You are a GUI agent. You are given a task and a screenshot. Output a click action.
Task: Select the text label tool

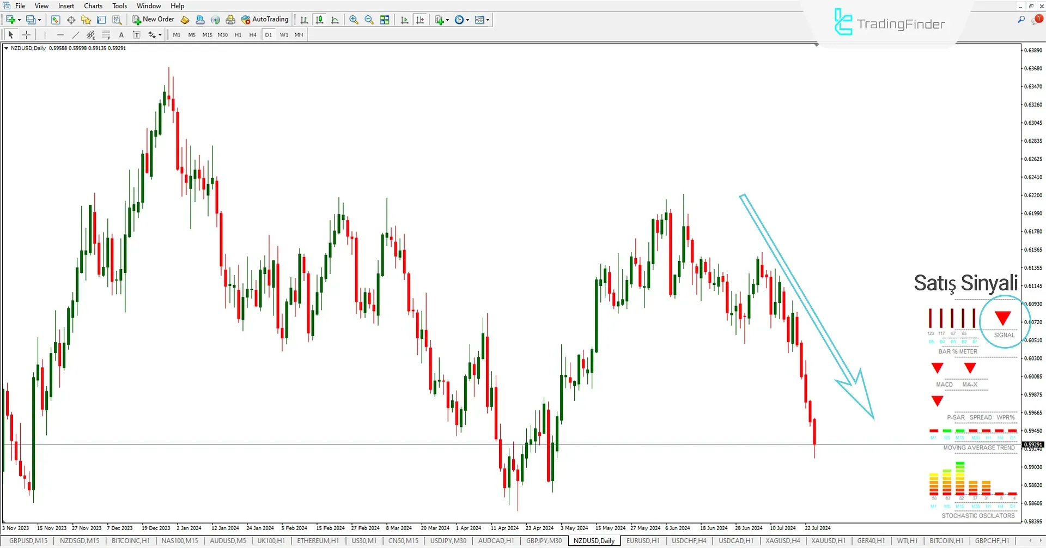(121, 35)
